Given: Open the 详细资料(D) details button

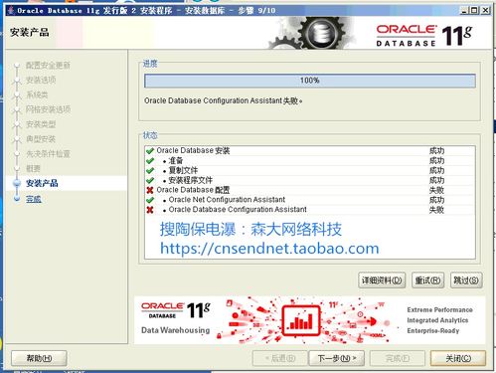Looking at the screenshot, I should pos(382,280).
